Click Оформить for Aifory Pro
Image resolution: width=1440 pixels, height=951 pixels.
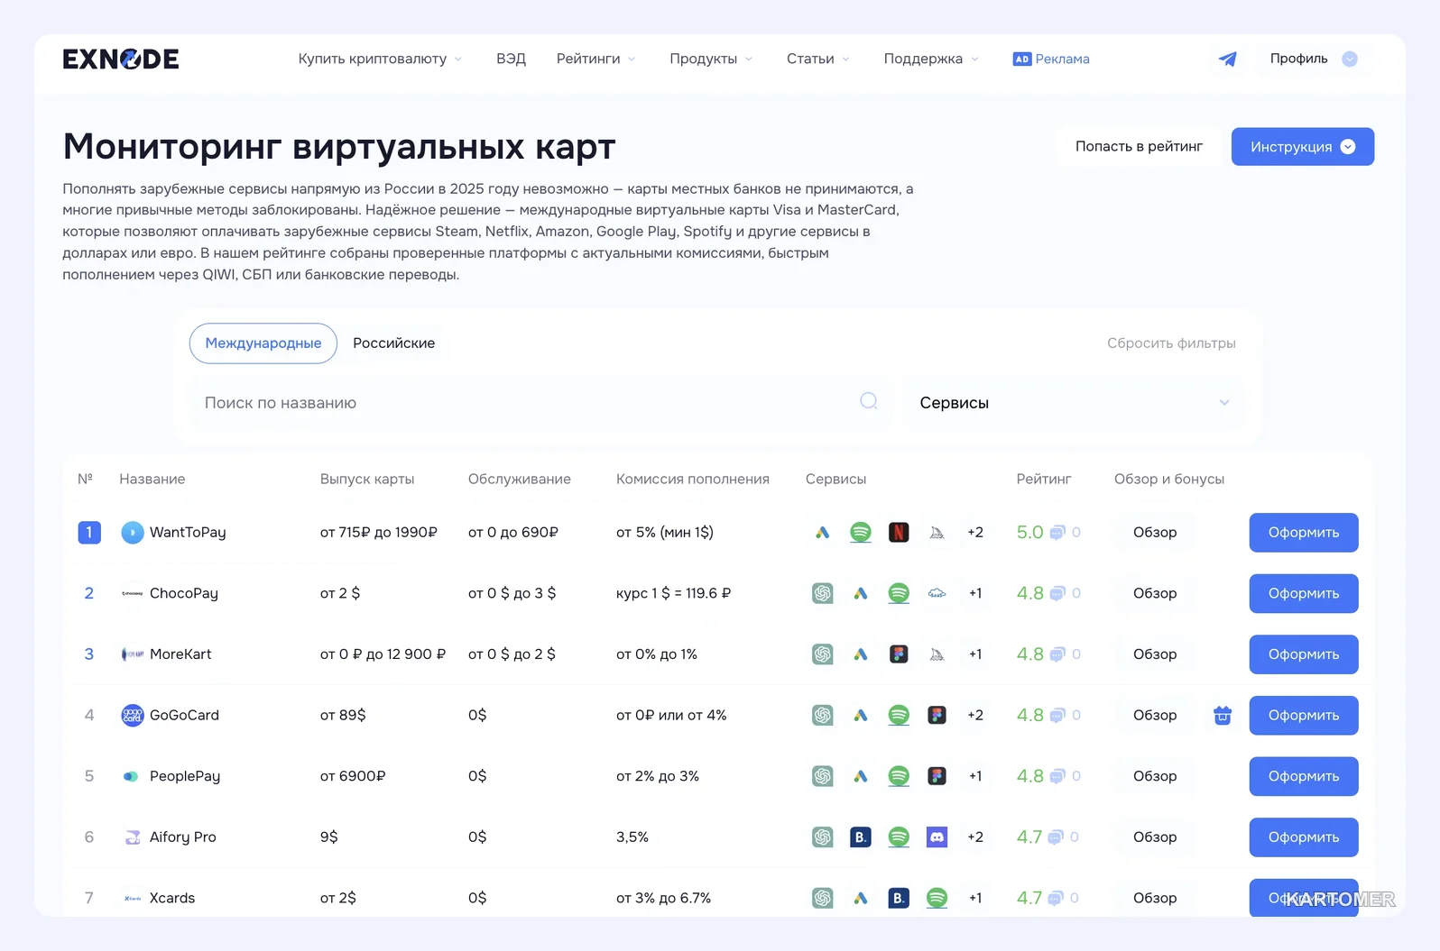[x=1304, y=837]
